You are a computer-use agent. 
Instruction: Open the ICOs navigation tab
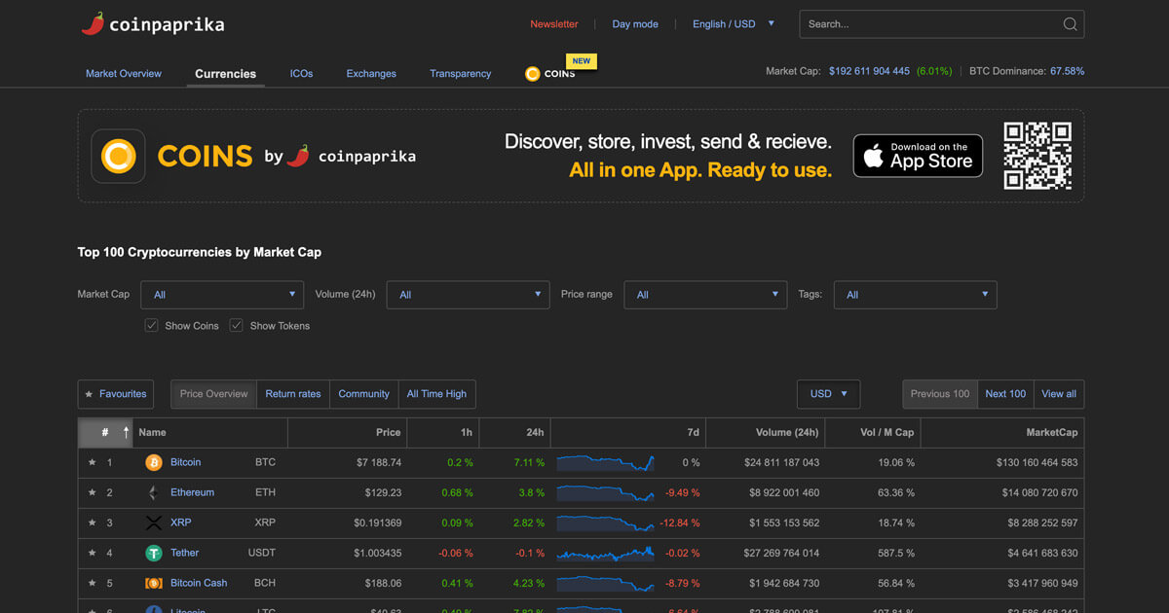pos(301,74)
